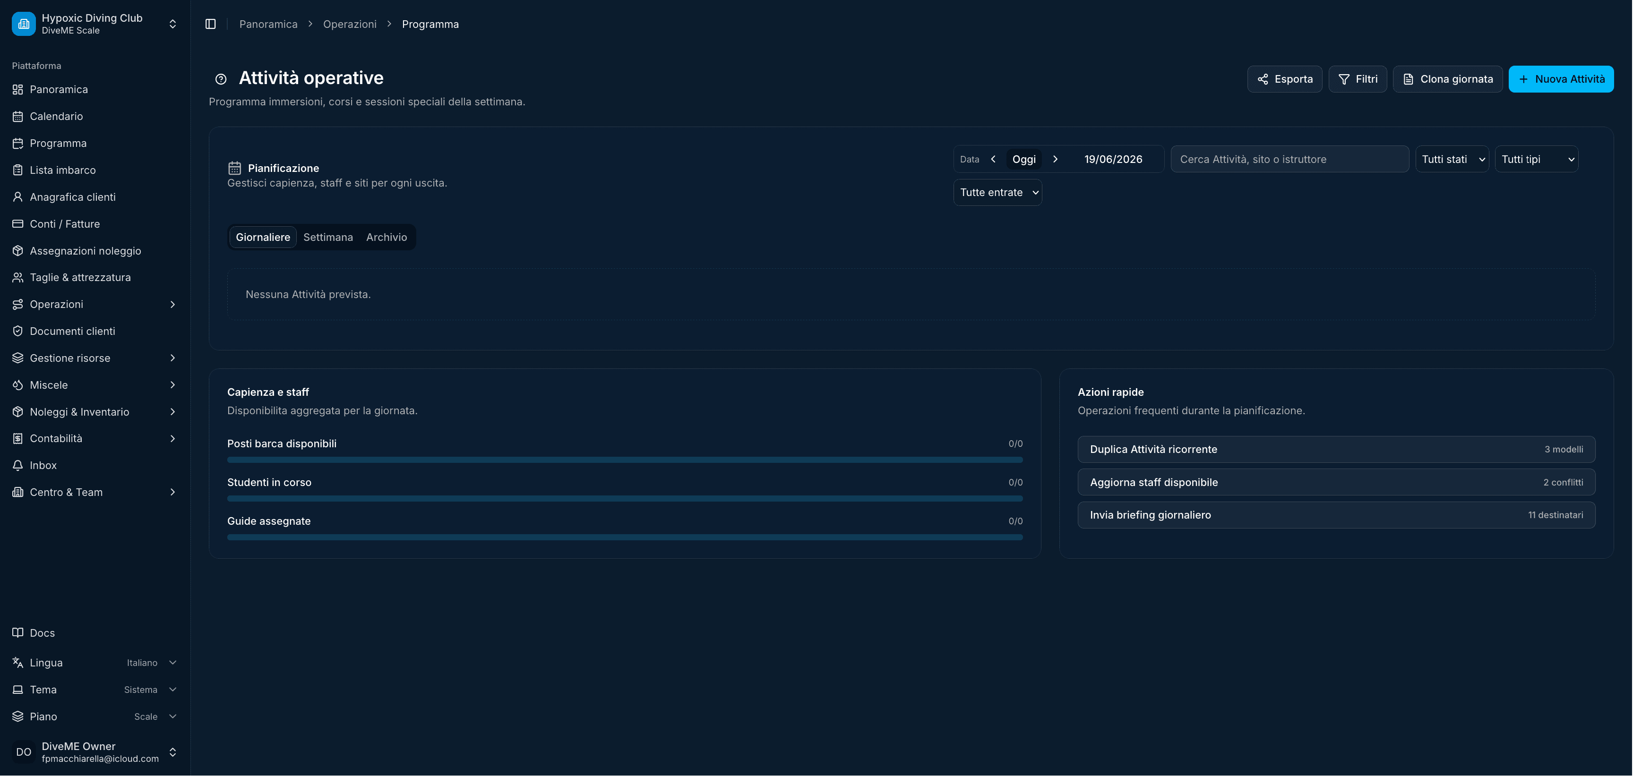
Task: Click the DO user avatar
Action: coord(24,752)
